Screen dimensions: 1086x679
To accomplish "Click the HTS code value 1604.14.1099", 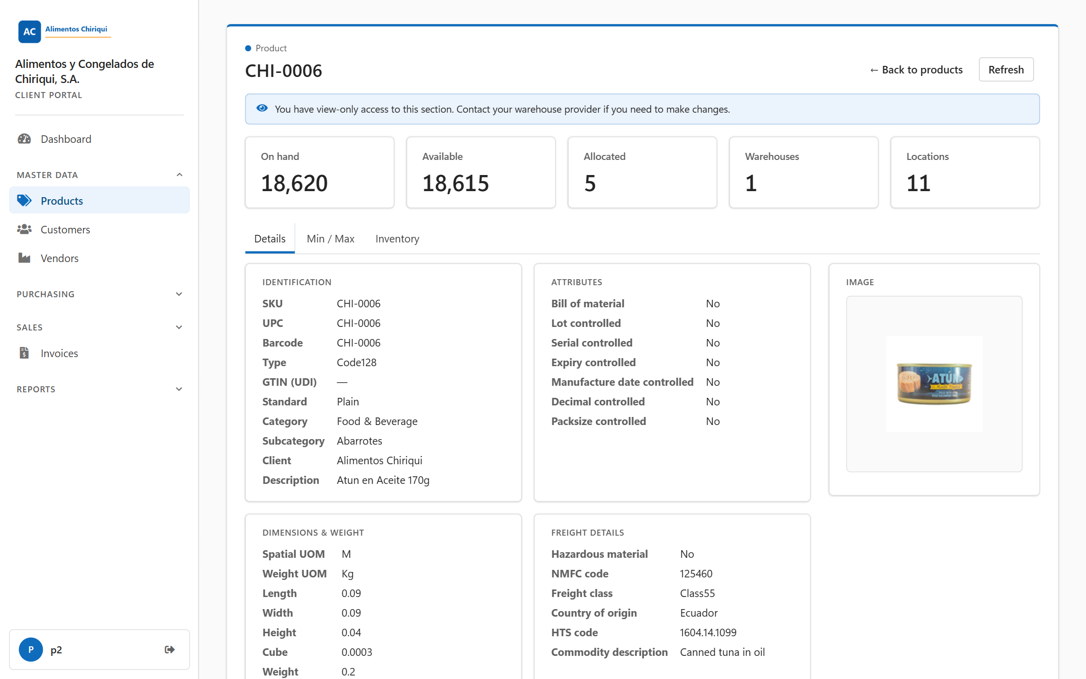I will pyautogui.click(x=708, y=633).
